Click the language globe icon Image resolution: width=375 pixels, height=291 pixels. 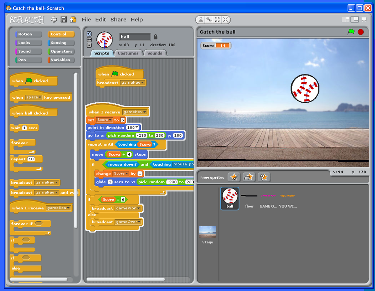click(53, 20)
